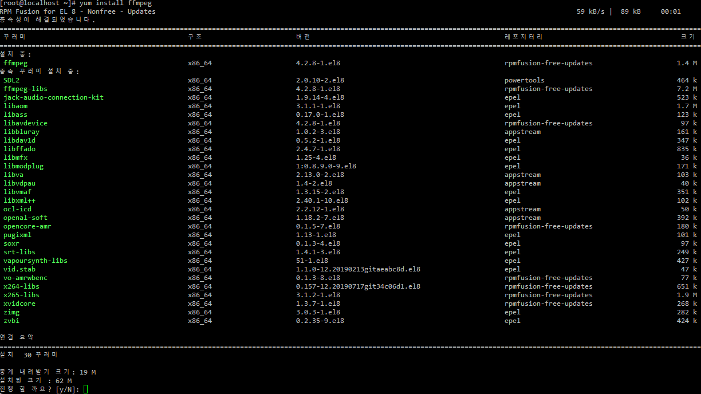Click the 연결 요약 summary heading
This screenshot has width=701, height=394.
pos(17,337)
